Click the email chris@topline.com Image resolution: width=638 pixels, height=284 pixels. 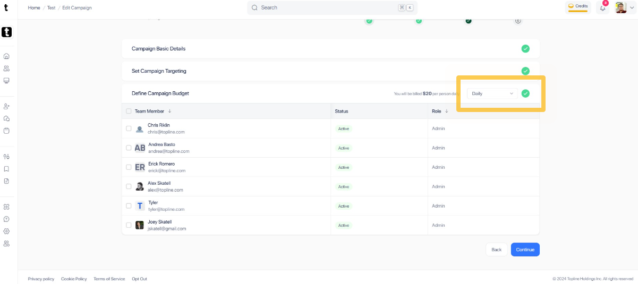pyautogui.click(x=166, y=132)
